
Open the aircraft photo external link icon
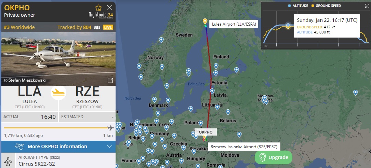[x=110, y=80]
